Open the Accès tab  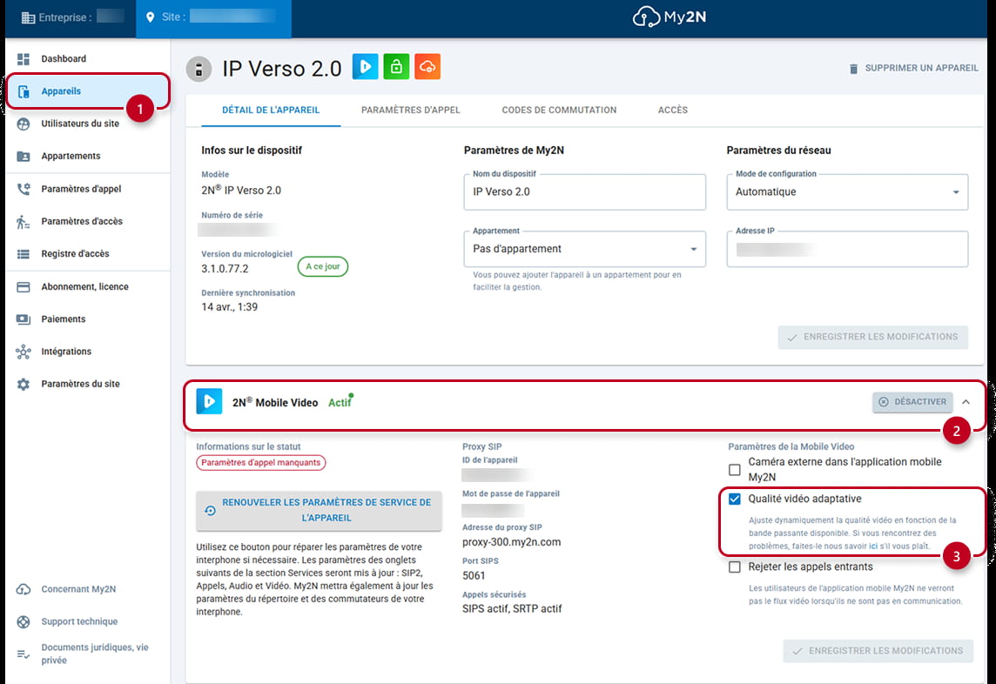(x=673, y=111)
